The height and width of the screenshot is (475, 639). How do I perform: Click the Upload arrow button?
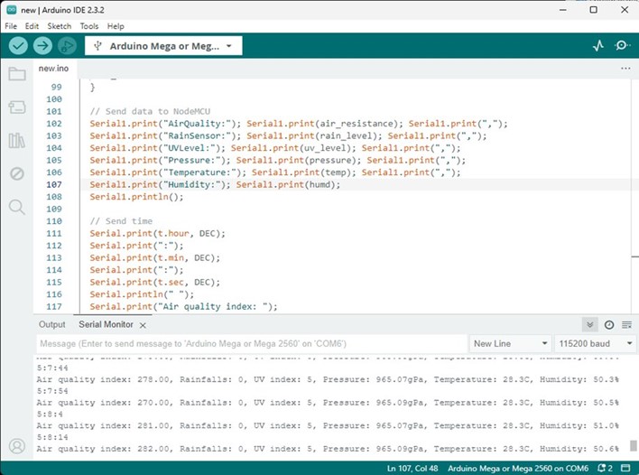click(42, 46)
